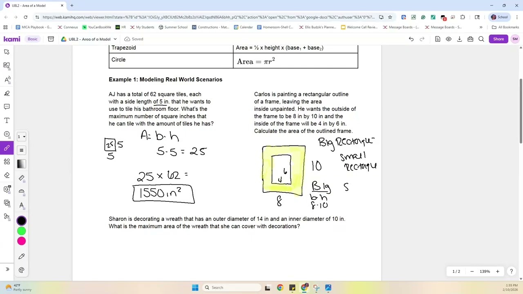523x294 pixels.
Task: Bookmark this page with the star
Action: pos(390,17)
